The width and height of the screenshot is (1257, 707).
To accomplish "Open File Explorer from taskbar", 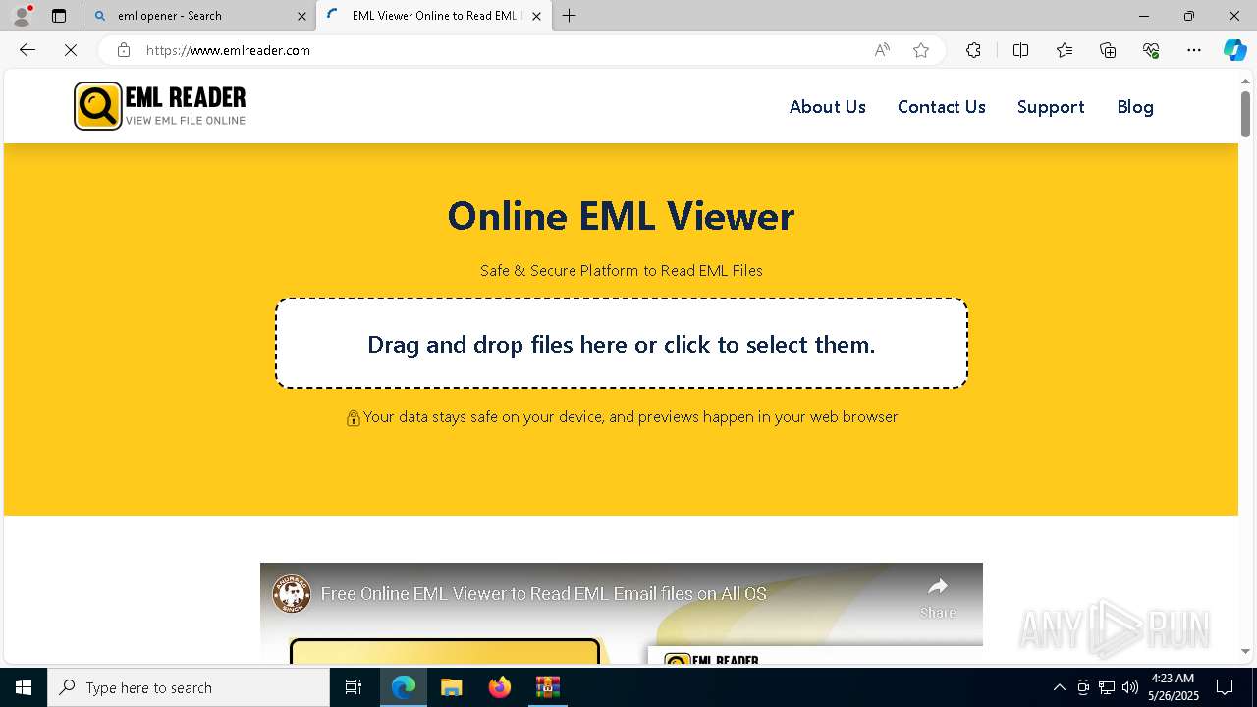I will click(451, 687).
